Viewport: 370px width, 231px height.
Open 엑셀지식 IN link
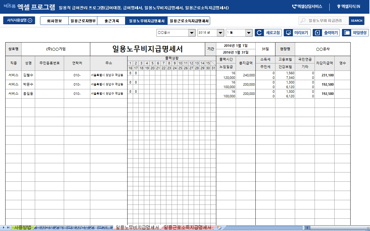pyautogui.click(x=348, y=6)
